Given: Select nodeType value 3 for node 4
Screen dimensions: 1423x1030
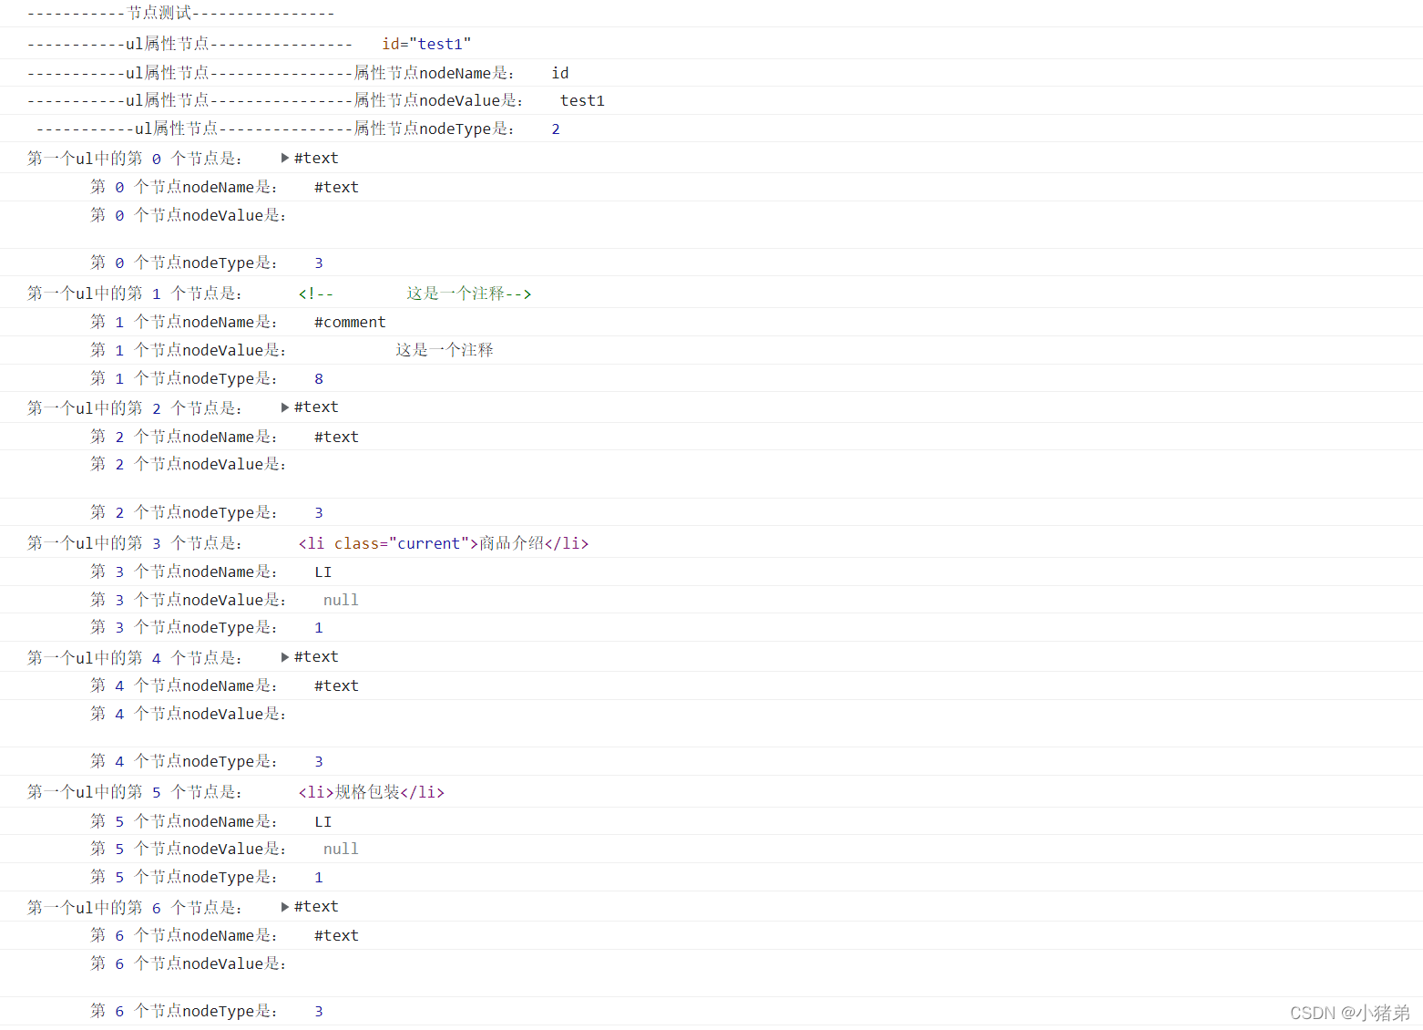Looking at the screenshot, I should pyautogui.click(x=319, y=761).
